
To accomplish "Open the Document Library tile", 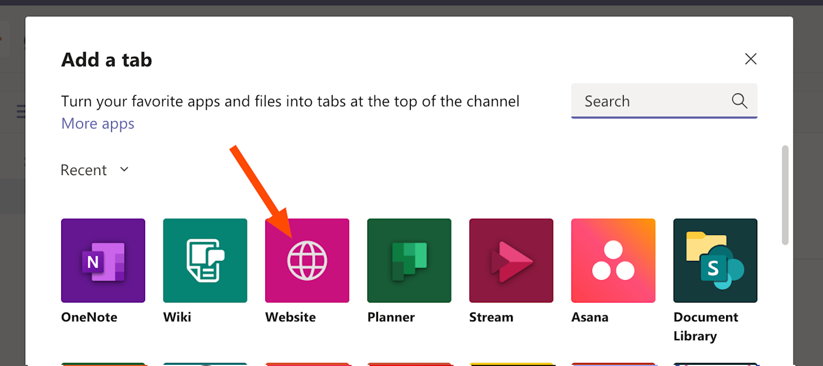I will 715,260.
